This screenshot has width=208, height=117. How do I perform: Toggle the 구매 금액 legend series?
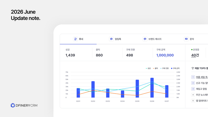[x=175, y=68]
